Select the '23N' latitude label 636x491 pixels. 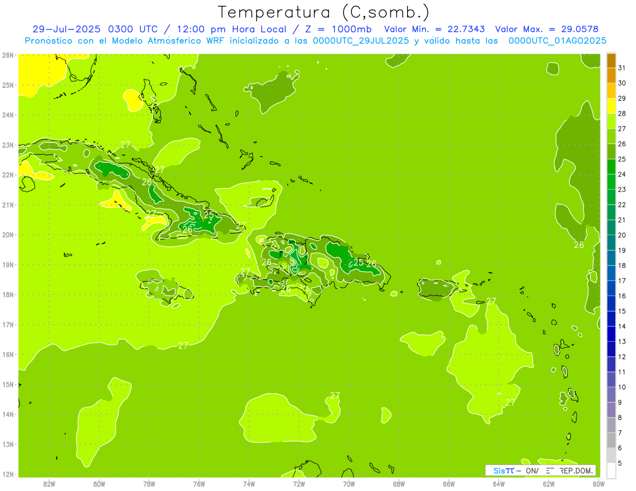click(7, 145)
